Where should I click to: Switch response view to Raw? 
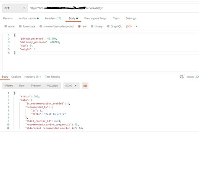(x=22, y=86)
